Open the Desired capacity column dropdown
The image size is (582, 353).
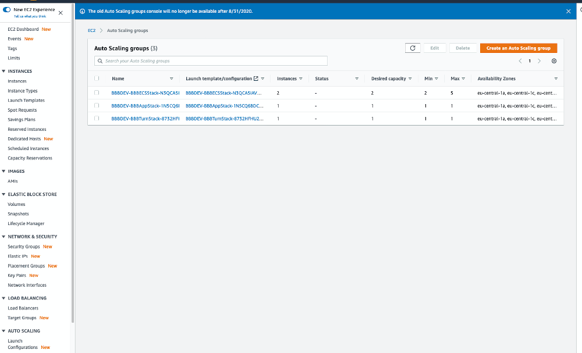click(x=409, y=79)
